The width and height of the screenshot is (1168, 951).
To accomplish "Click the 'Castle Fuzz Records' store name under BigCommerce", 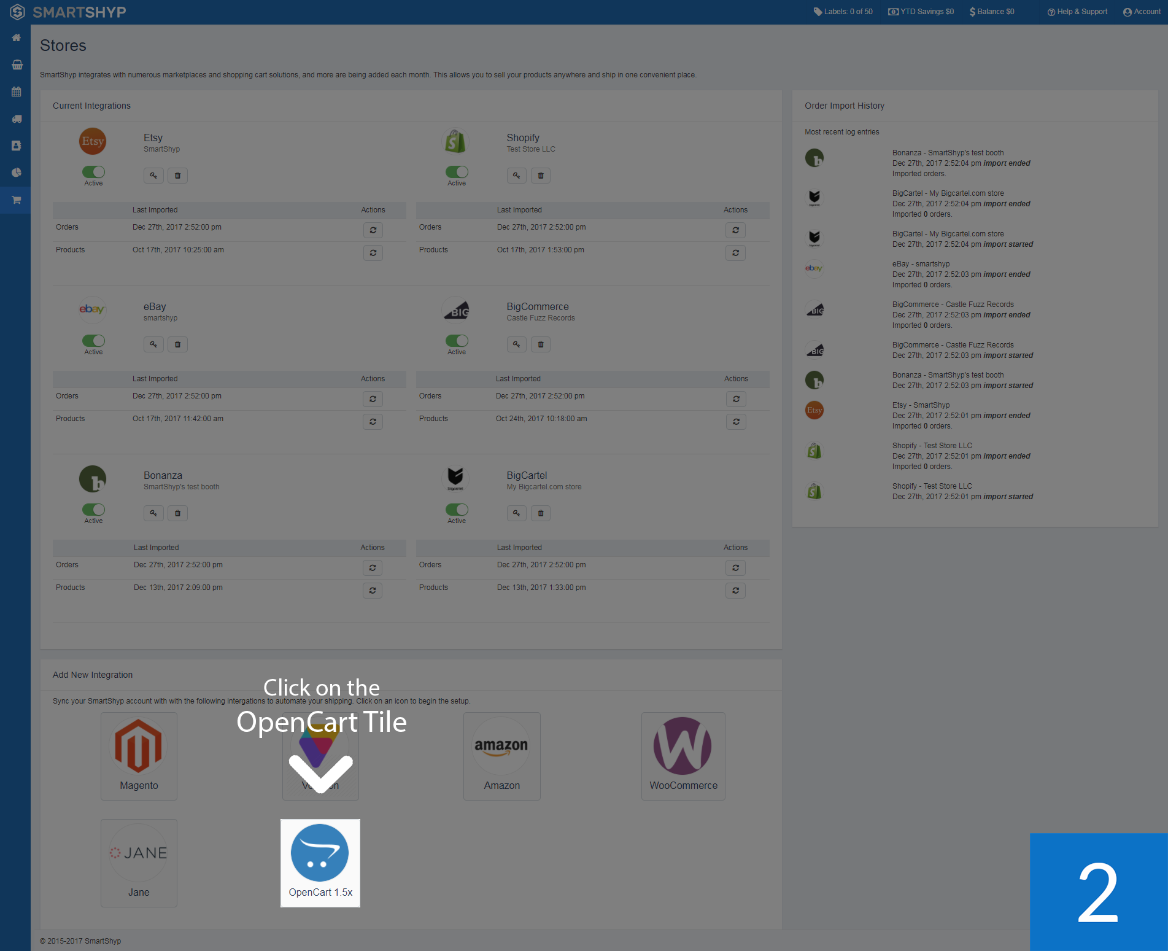I will [541, 318].
